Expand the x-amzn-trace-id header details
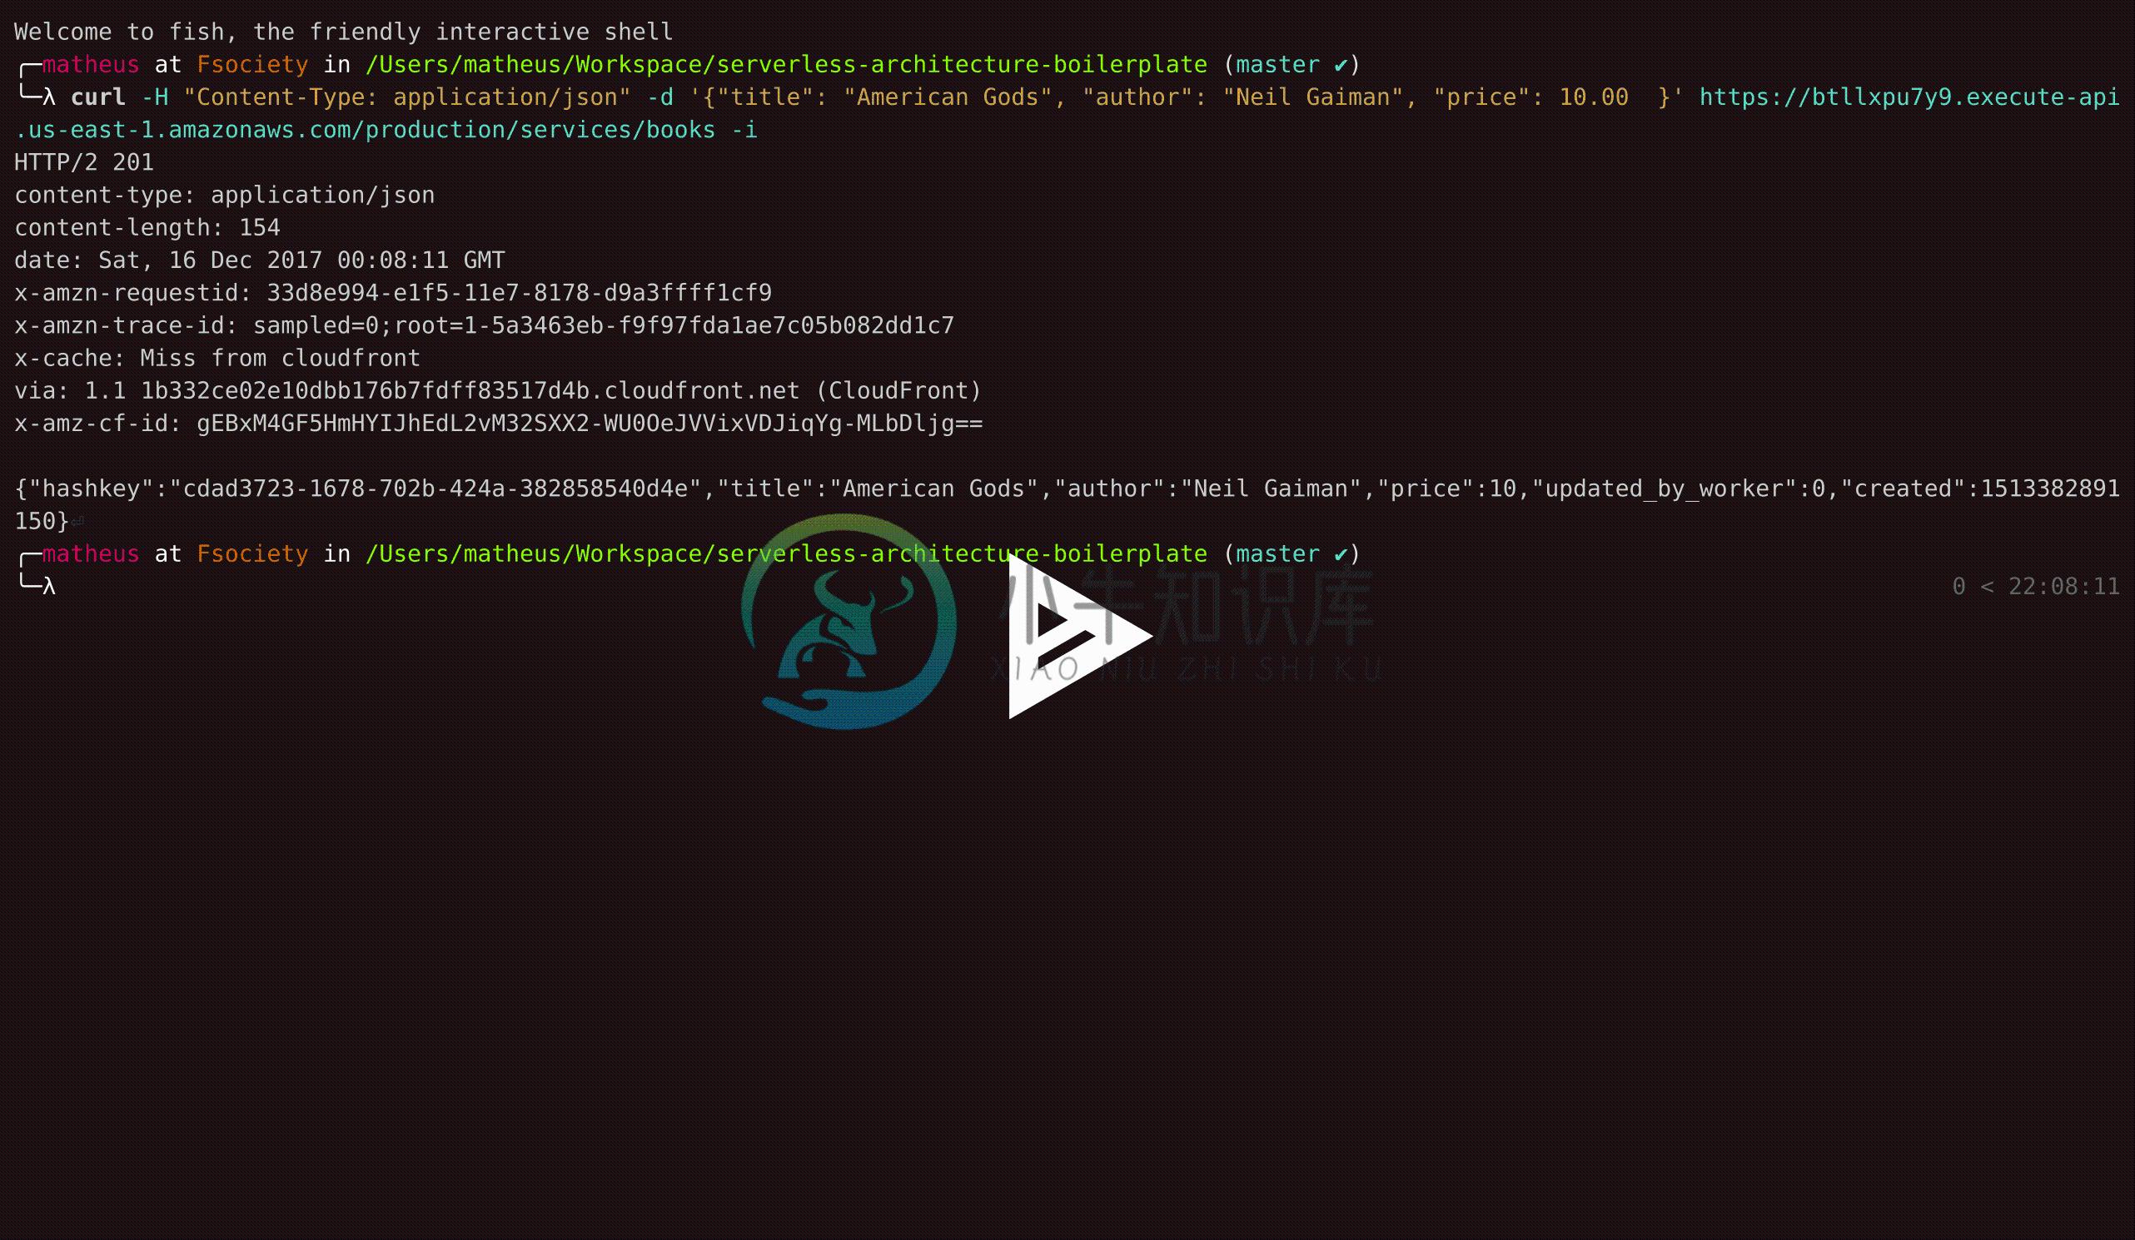 pos(483,326)
